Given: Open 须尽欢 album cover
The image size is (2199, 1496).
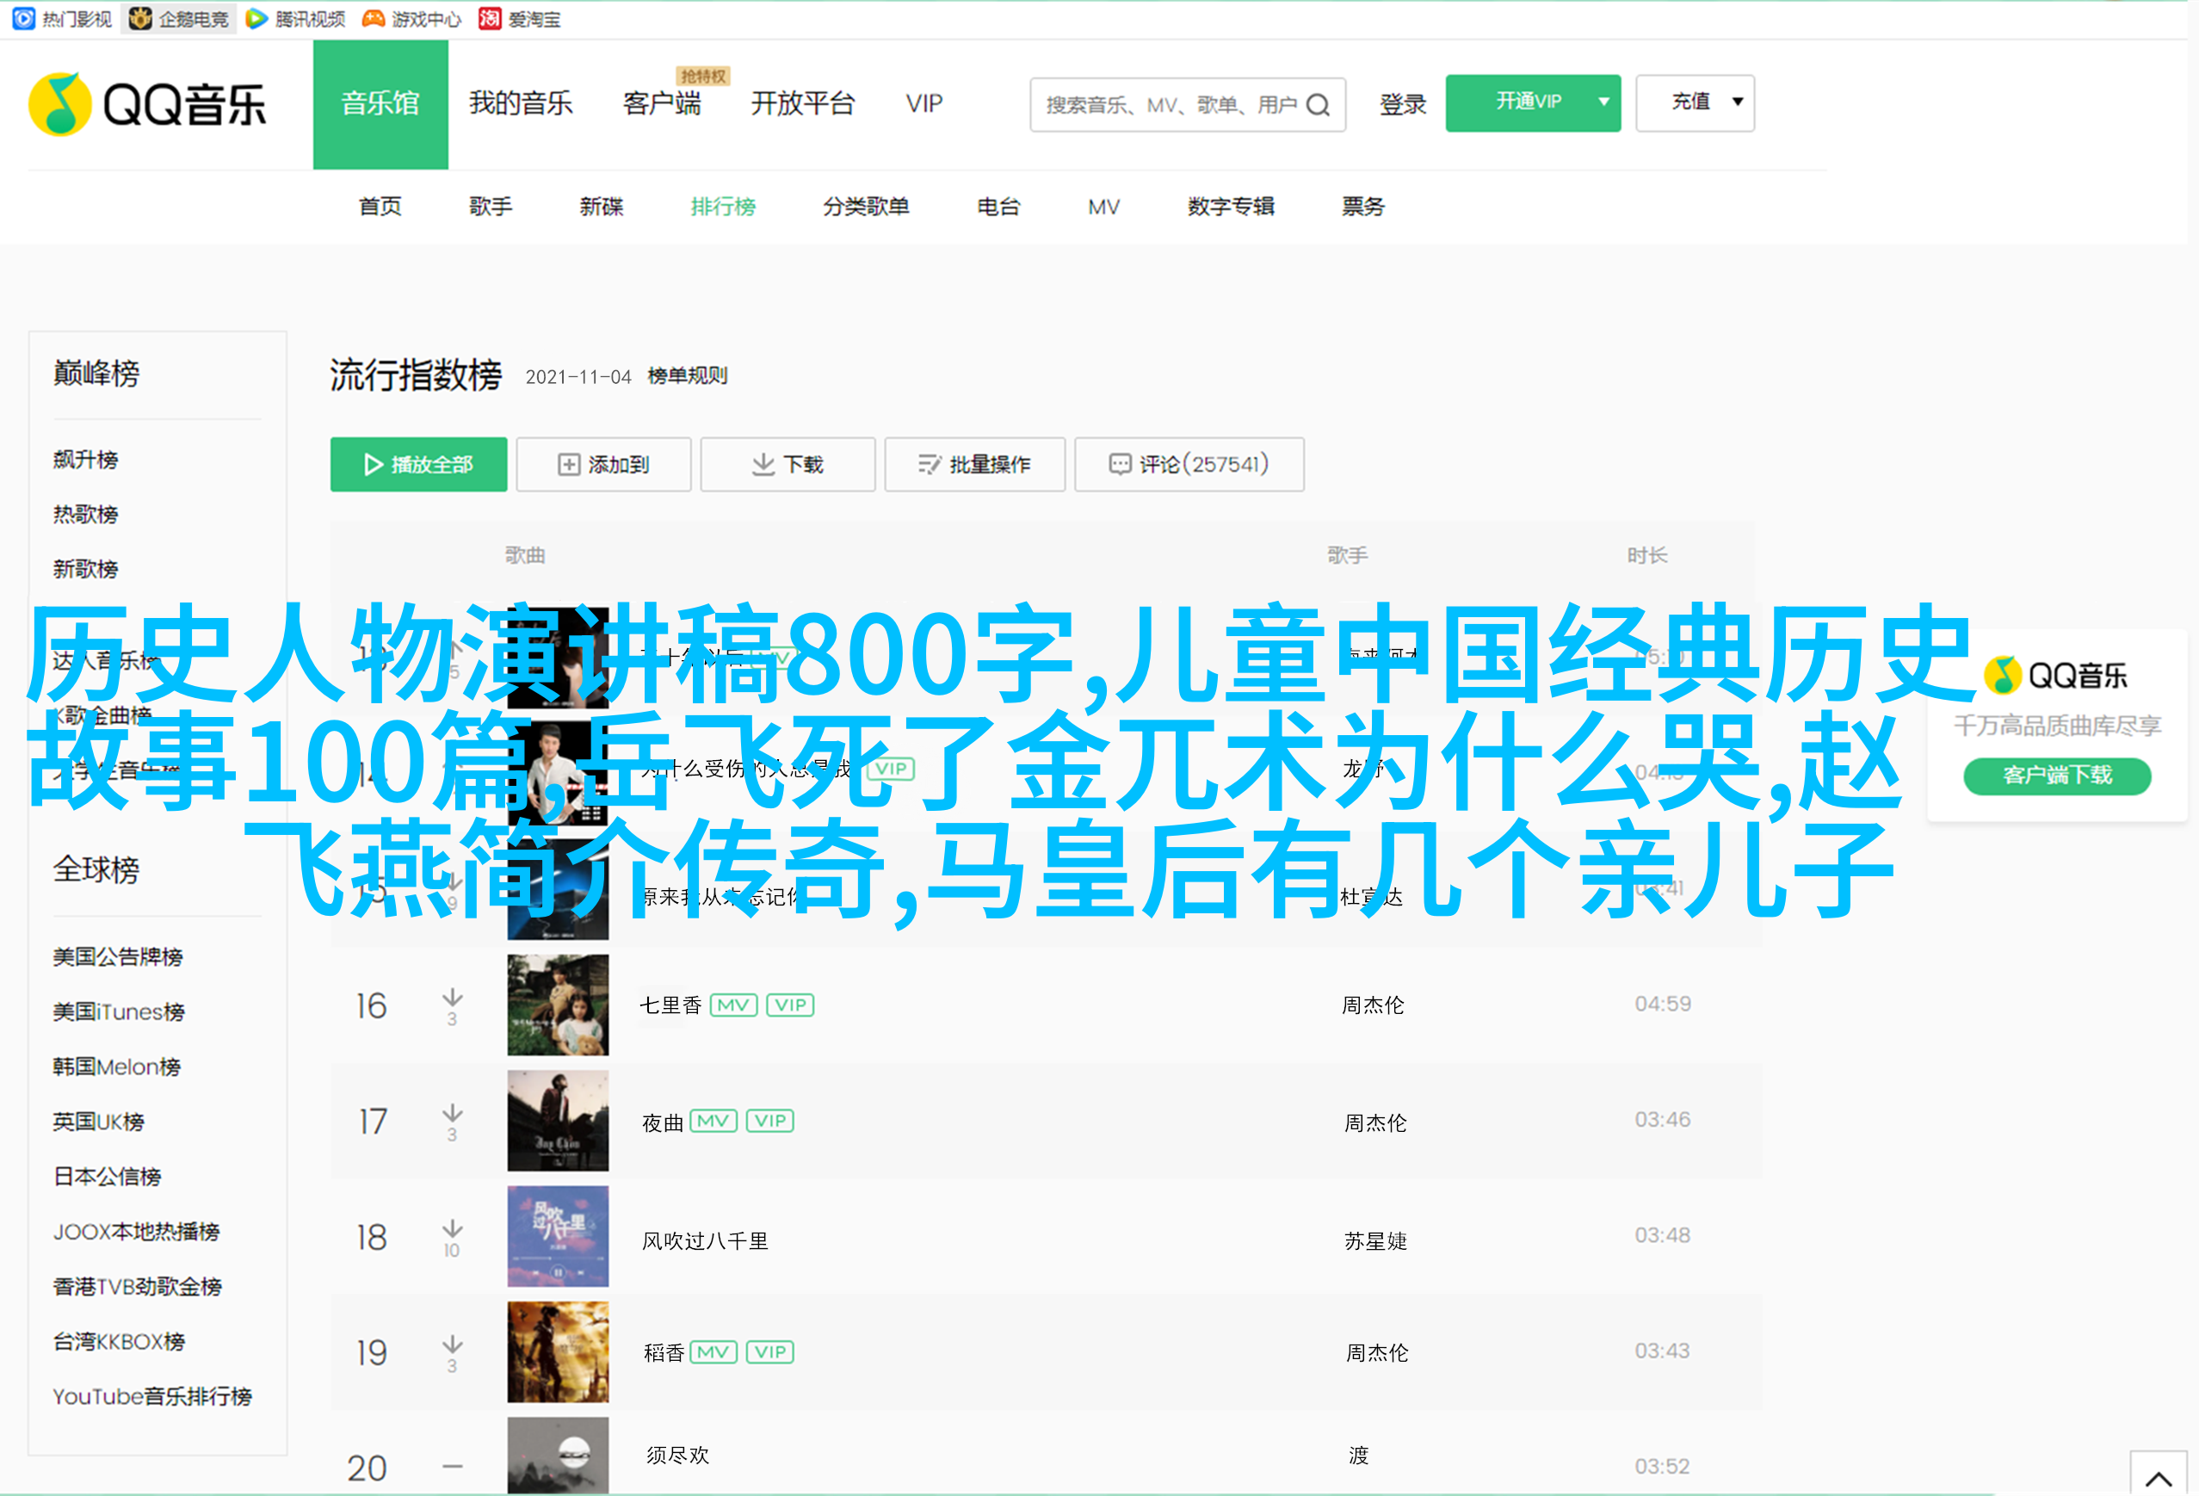Looking at the screenshot, I should (x=558, y=1456).
